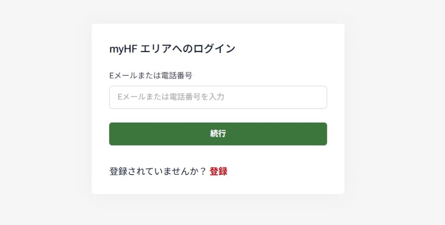Submit the form using the green button
Screen dimensions: 445x225
coord(218,134)
